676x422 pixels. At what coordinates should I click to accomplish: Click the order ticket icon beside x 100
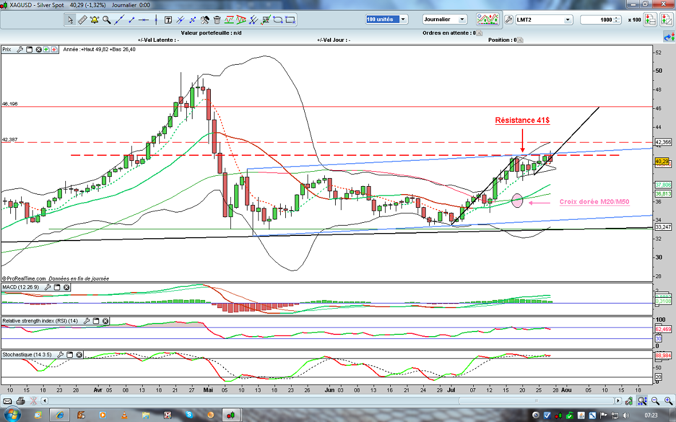(650, 19)
